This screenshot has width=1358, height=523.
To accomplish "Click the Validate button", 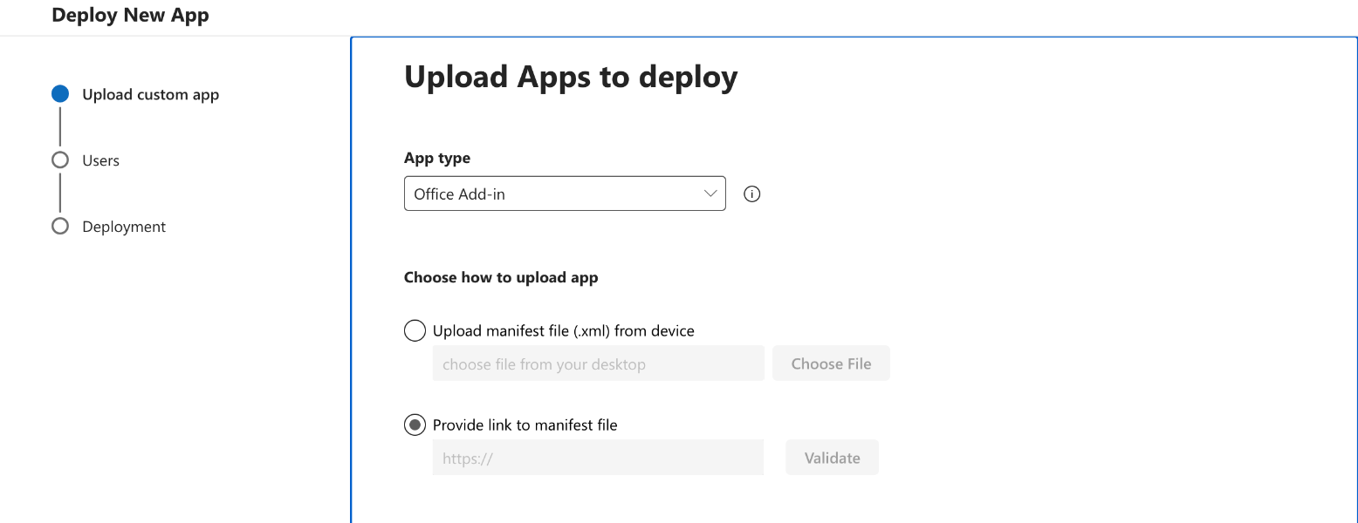I will (832, 458).
